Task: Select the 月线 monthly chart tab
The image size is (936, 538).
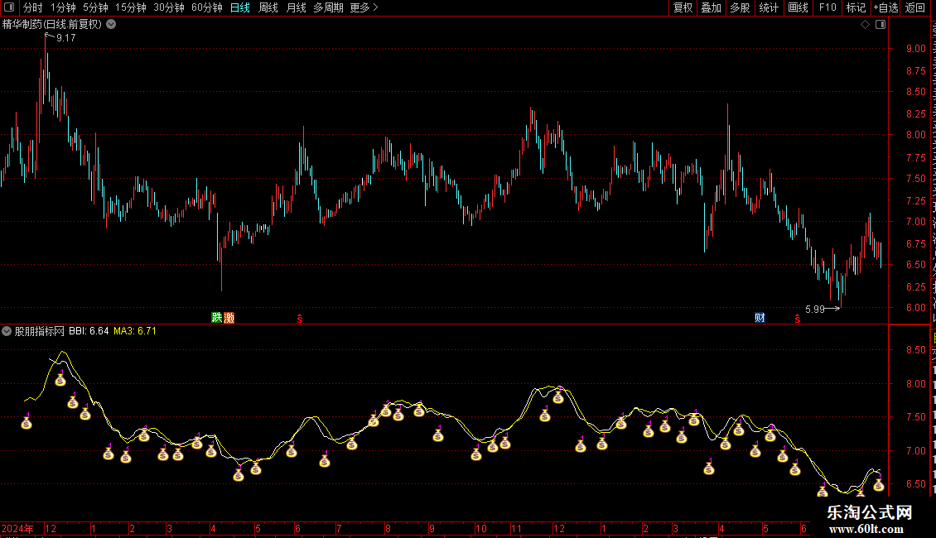Action: click(296, 7)
